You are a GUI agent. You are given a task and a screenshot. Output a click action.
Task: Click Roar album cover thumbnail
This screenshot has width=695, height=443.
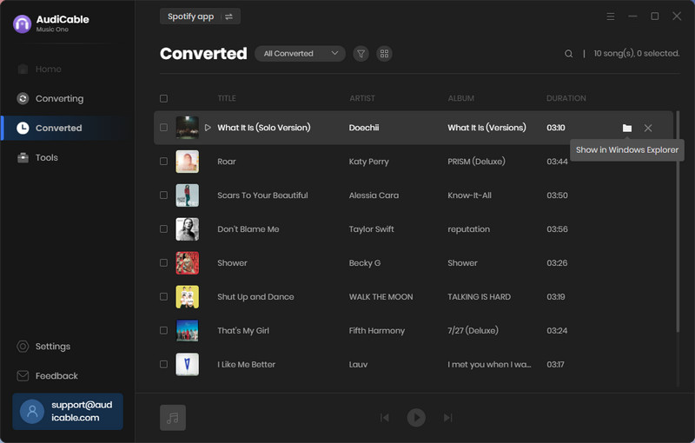point(187,162)
